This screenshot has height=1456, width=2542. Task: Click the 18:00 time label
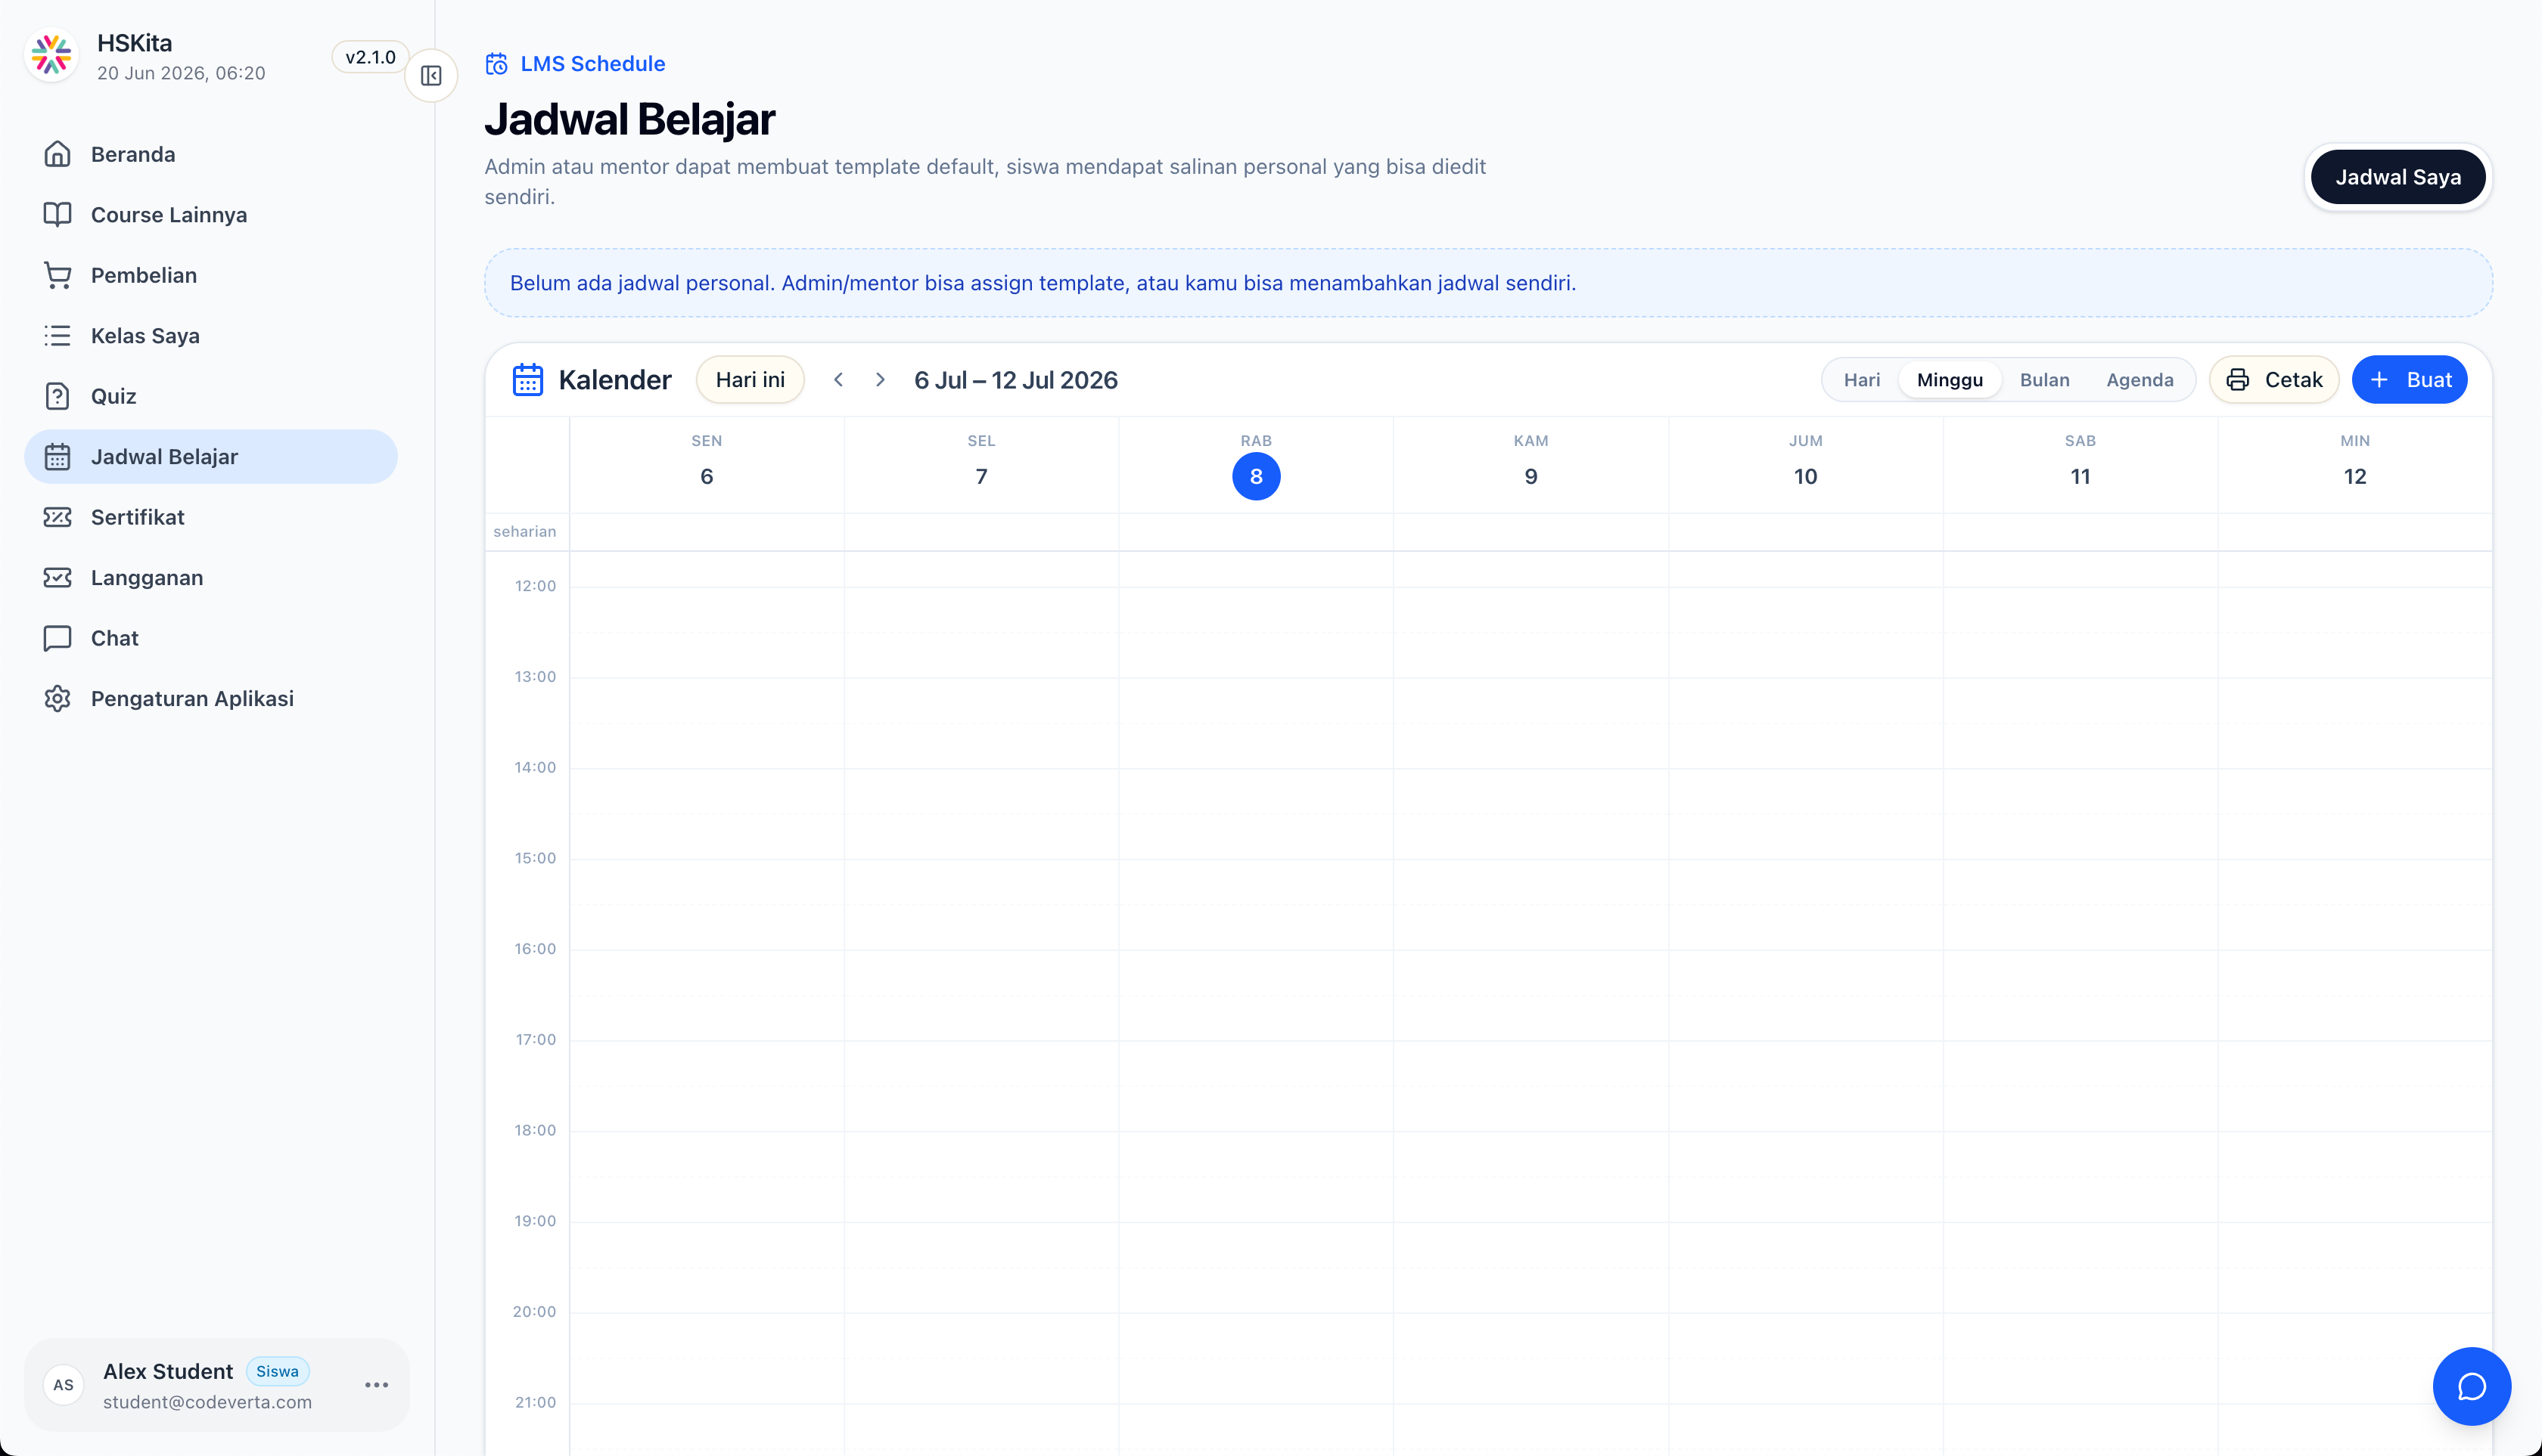[536, 1130]
